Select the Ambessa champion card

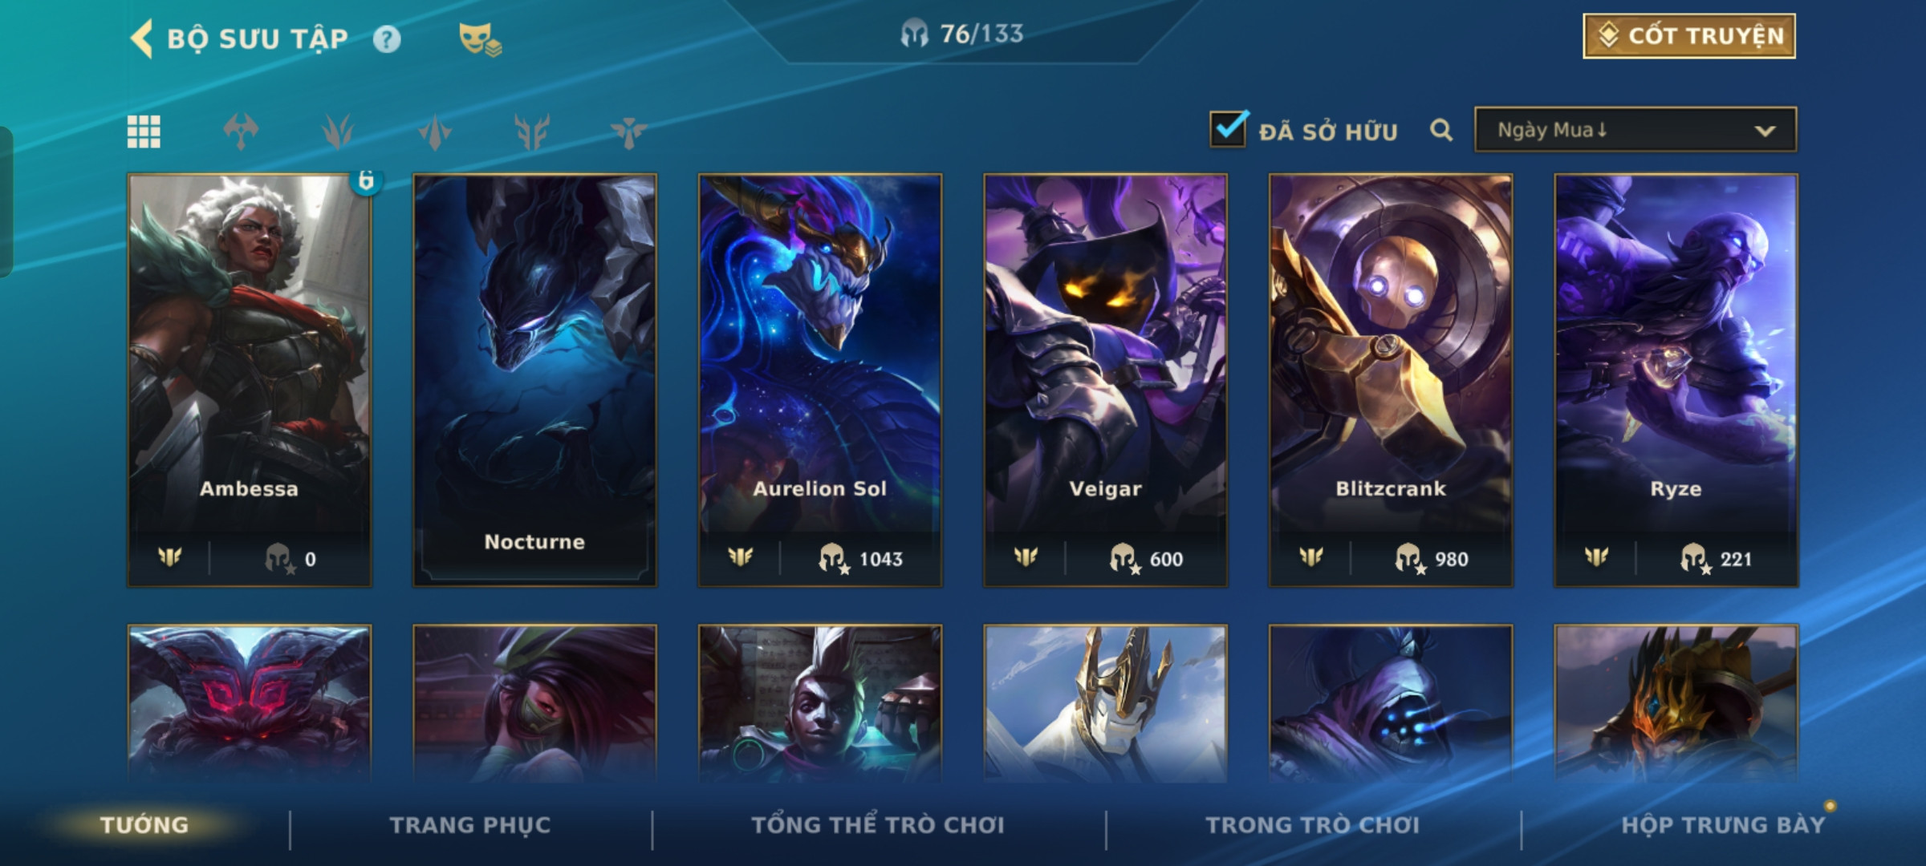(x=250, y=380)
